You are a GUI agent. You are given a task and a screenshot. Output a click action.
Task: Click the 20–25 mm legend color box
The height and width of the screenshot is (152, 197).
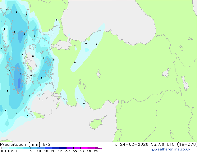(x=56, y=148)
